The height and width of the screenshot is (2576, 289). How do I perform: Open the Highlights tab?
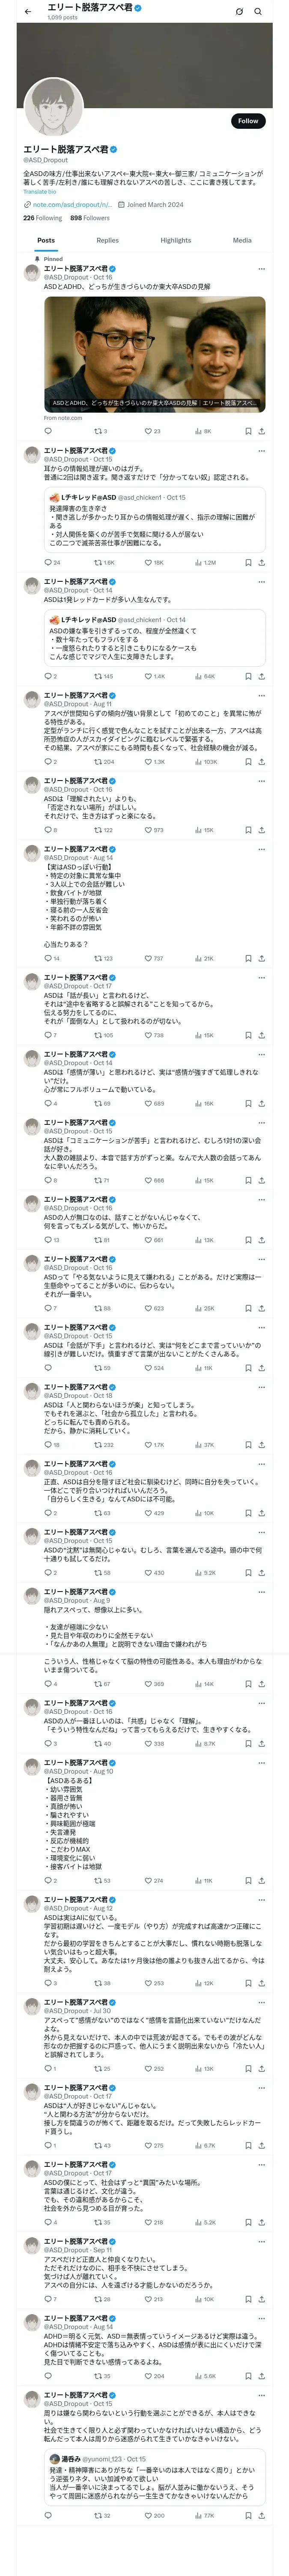pos(176,240)
